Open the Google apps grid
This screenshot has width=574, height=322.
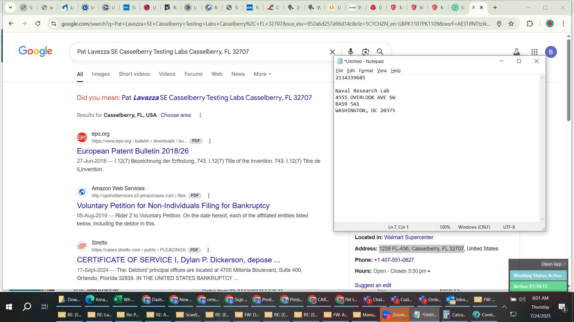535,52
